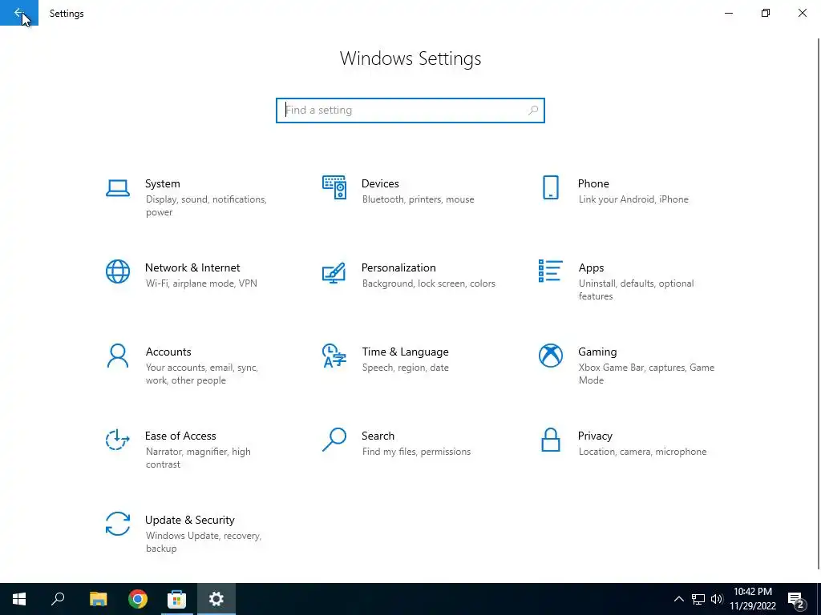This screenshot has width=821, height=615.
Task: Open the Search settings title
Action: click(x=378, y=436)
